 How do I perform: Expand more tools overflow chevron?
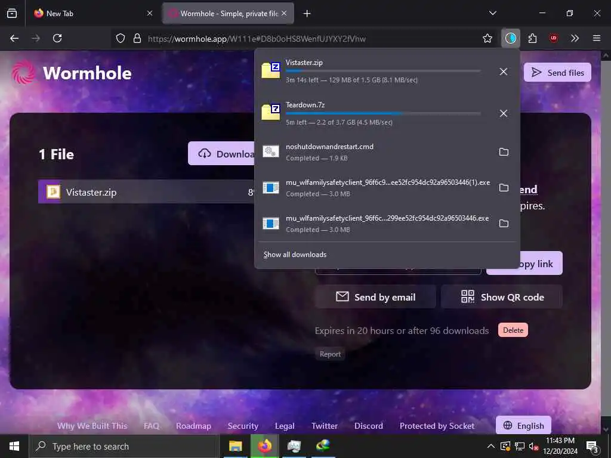coord(575,38)
